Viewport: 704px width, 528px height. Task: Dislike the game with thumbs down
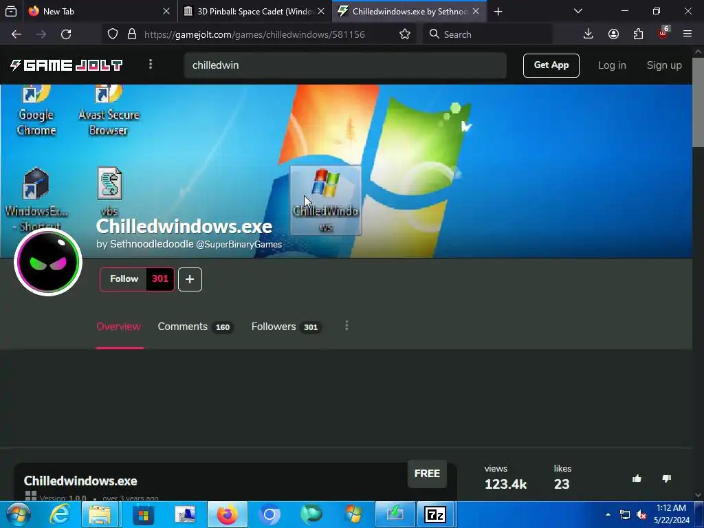pyautogui.click(x=666, y=478)
